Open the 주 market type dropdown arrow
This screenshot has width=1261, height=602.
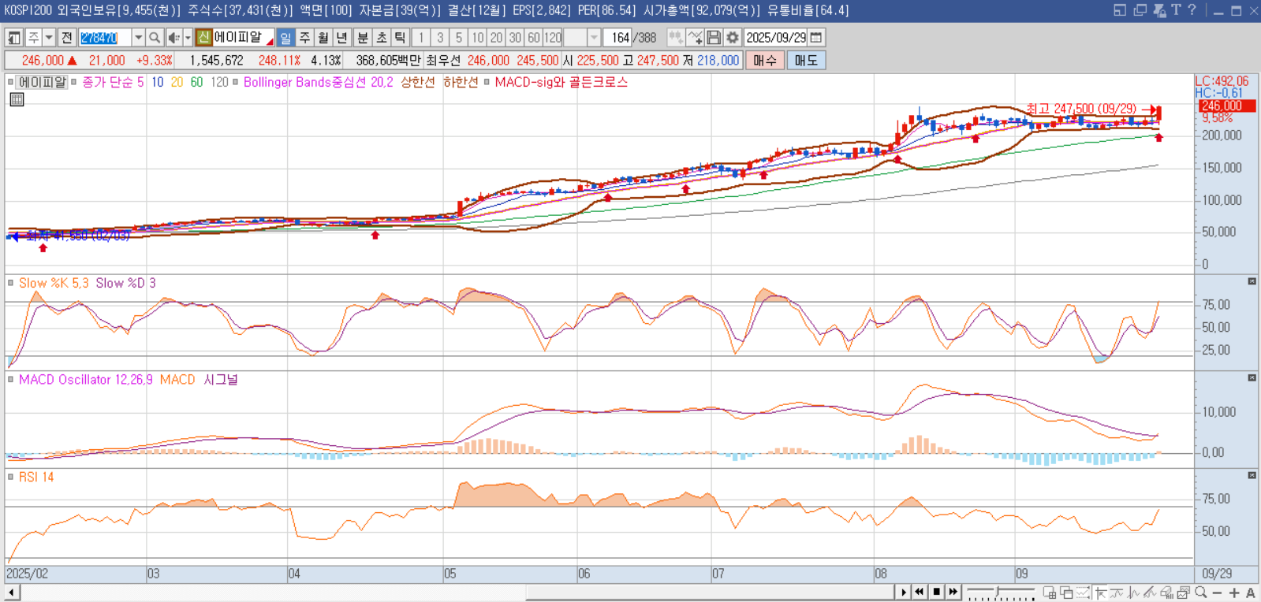49,38
